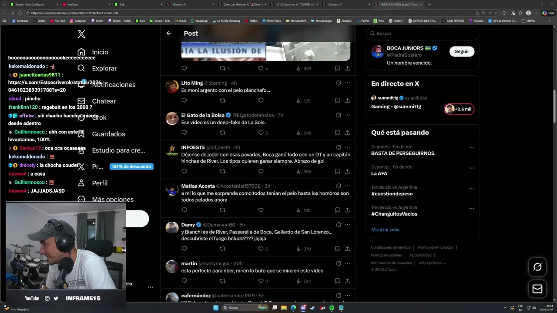
Task: Open options for La AFA trend
Action: [471, 168]
